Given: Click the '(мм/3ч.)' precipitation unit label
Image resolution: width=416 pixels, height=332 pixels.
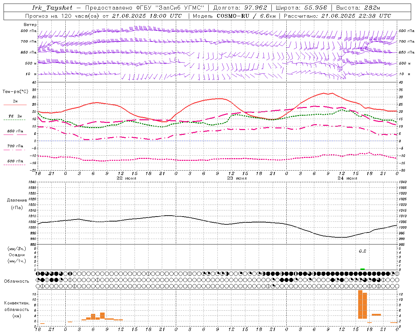Looking at the screenshot, I should (x=17, y=249).
